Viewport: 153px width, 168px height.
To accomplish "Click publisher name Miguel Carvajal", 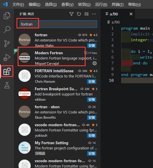I will pyautogui.click(x=47, y=64).
